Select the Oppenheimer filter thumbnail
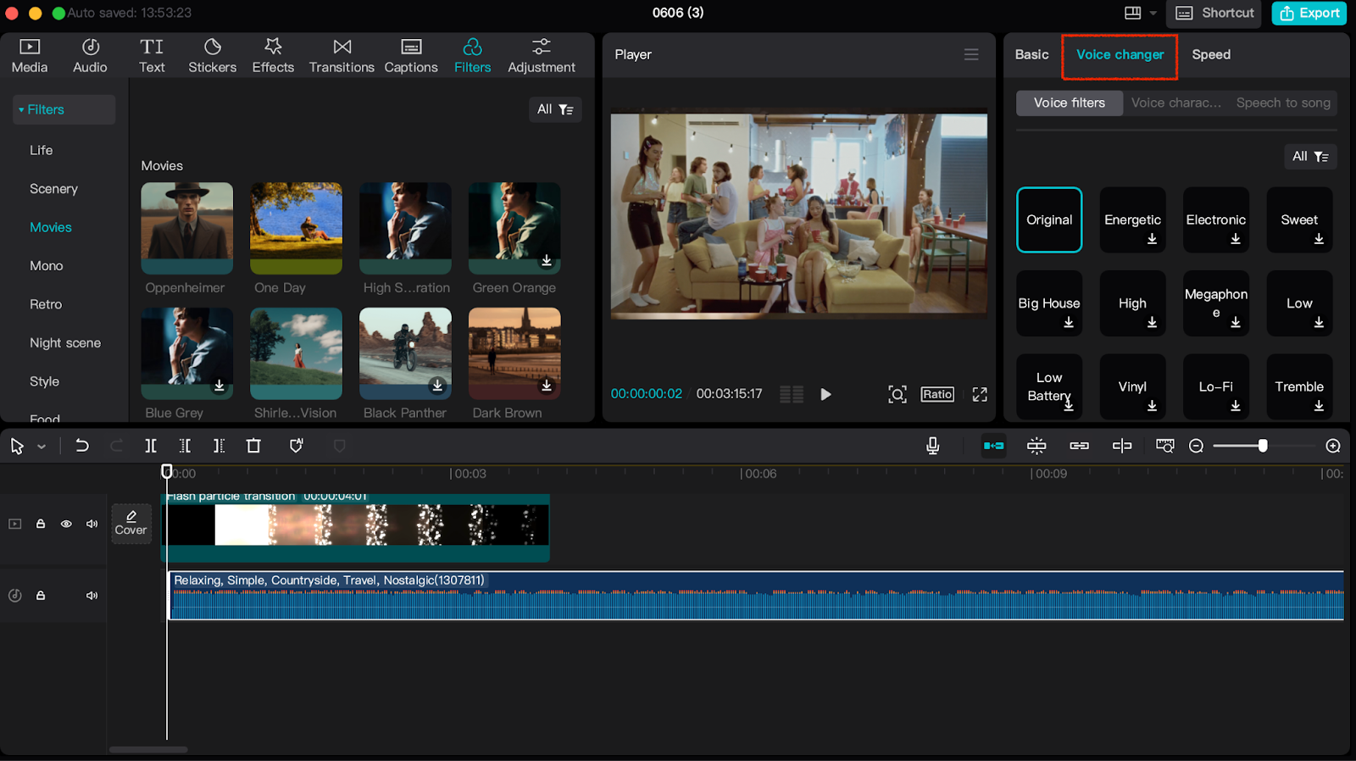Screen dimensions: 1356x761 (x=186, y=228)
